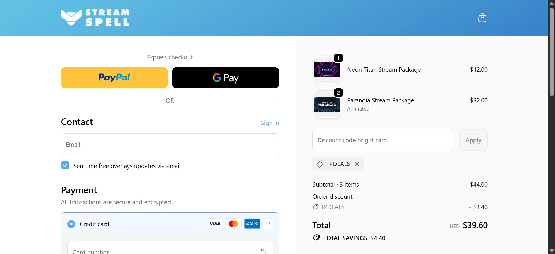Click the tag icon beside Order discount TPDEALS
Viewport: 555px width, 254px height.
pyautogui.click(x=315, y=207)
